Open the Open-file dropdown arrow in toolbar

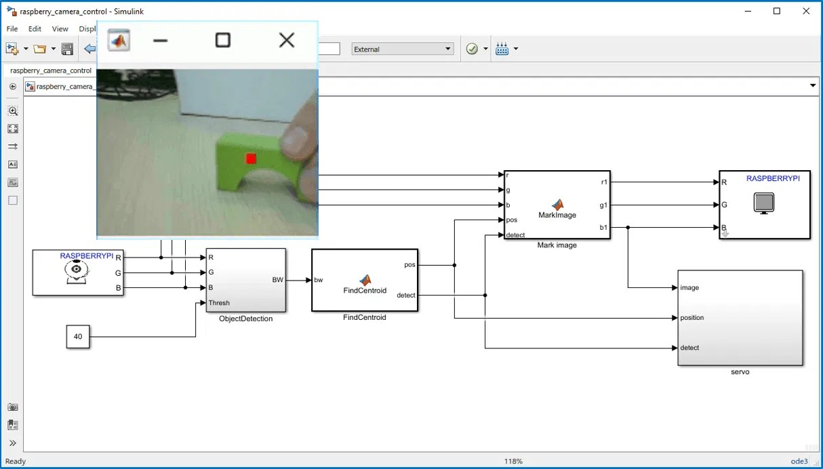[x=52, y=48]
